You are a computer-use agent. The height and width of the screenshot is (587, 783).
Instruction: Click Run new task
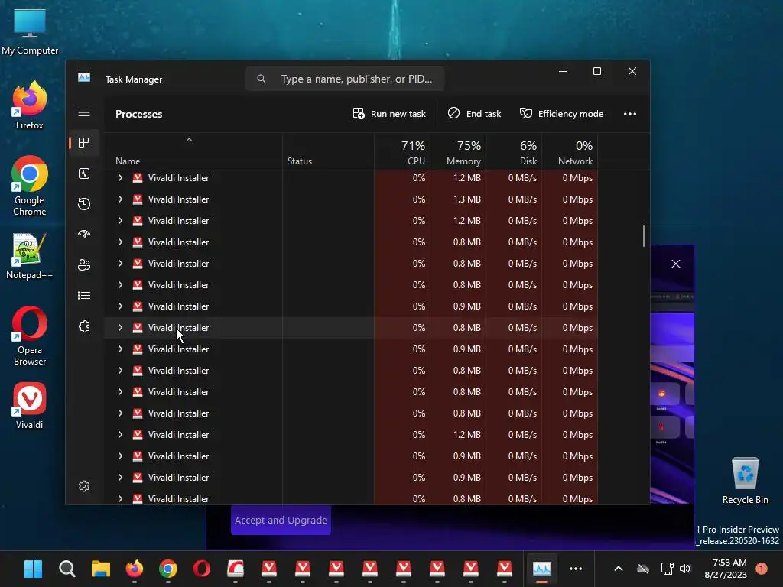tap(389, 114)
